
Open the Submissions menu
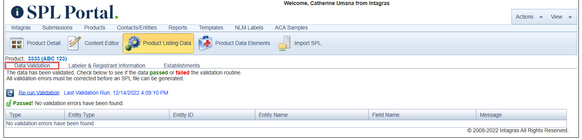click(x=57, y=28)
